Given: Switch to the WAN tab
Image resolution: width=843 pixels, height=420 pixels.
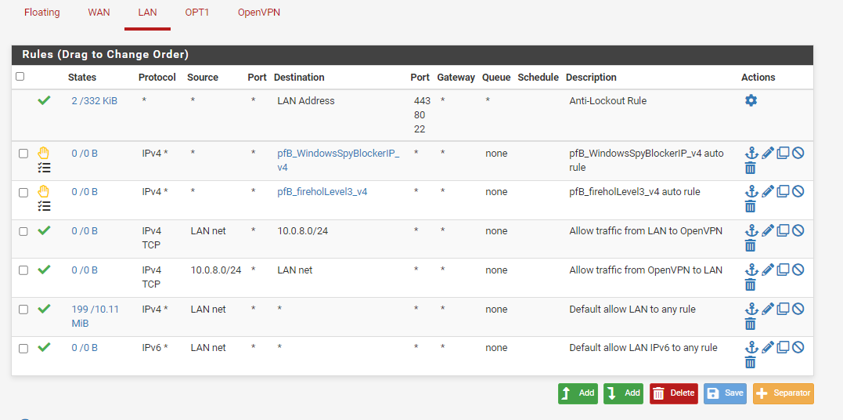Looking at the screenshot, I should click(x=99, y=13).
